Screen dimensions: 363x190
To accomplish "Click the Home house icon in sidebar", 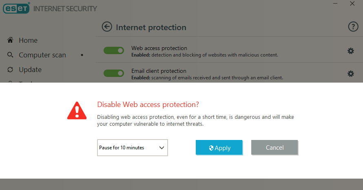I will coord(11,40).
